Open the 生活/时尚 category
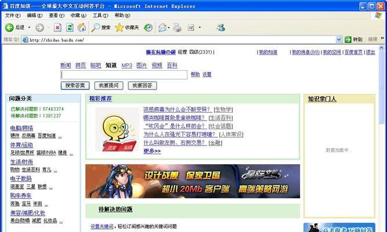This screenshot has height=232, width=387. pos(21,162)
